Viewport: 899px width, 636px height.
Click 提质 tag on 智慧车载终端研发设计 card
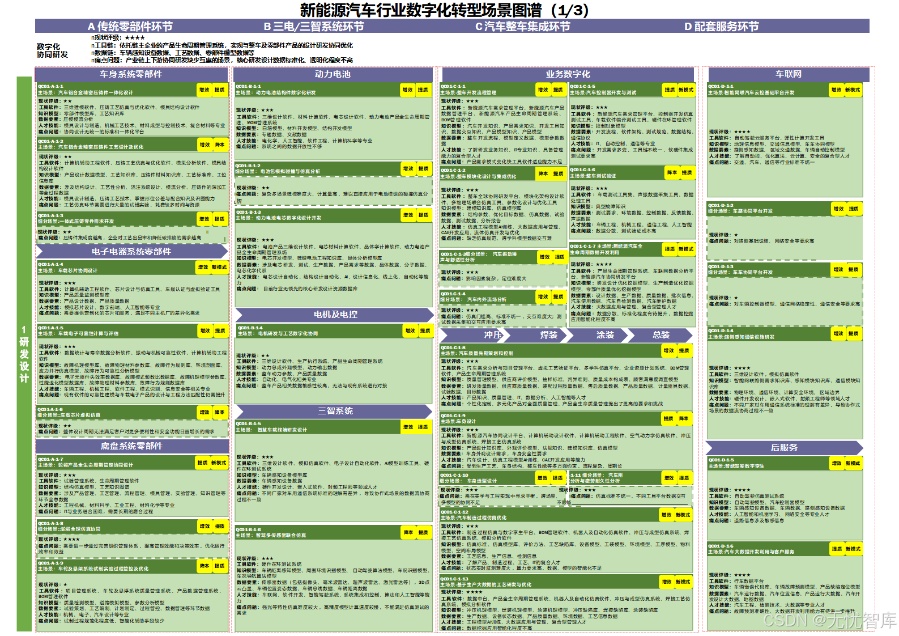coord(423,427)
